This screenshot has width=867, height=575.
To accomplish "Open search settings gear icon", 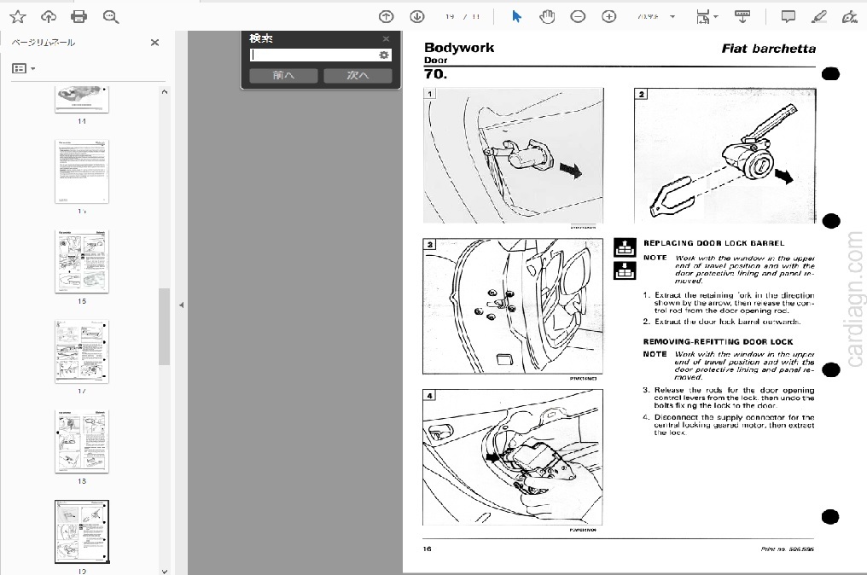I will click(384, 55).
